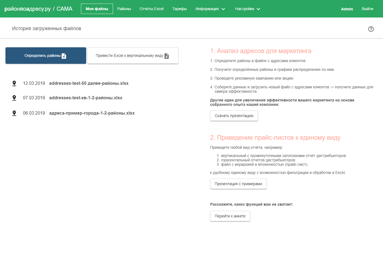Screen dimensions: 383x265
Task: Click the Определить районы button
Action: [46, 56]
